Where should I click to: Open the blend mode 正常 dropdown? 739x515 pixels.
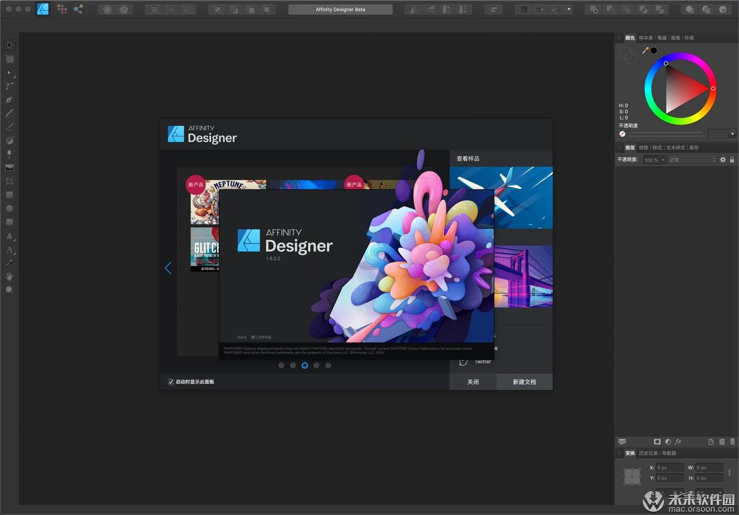[693, 160]
